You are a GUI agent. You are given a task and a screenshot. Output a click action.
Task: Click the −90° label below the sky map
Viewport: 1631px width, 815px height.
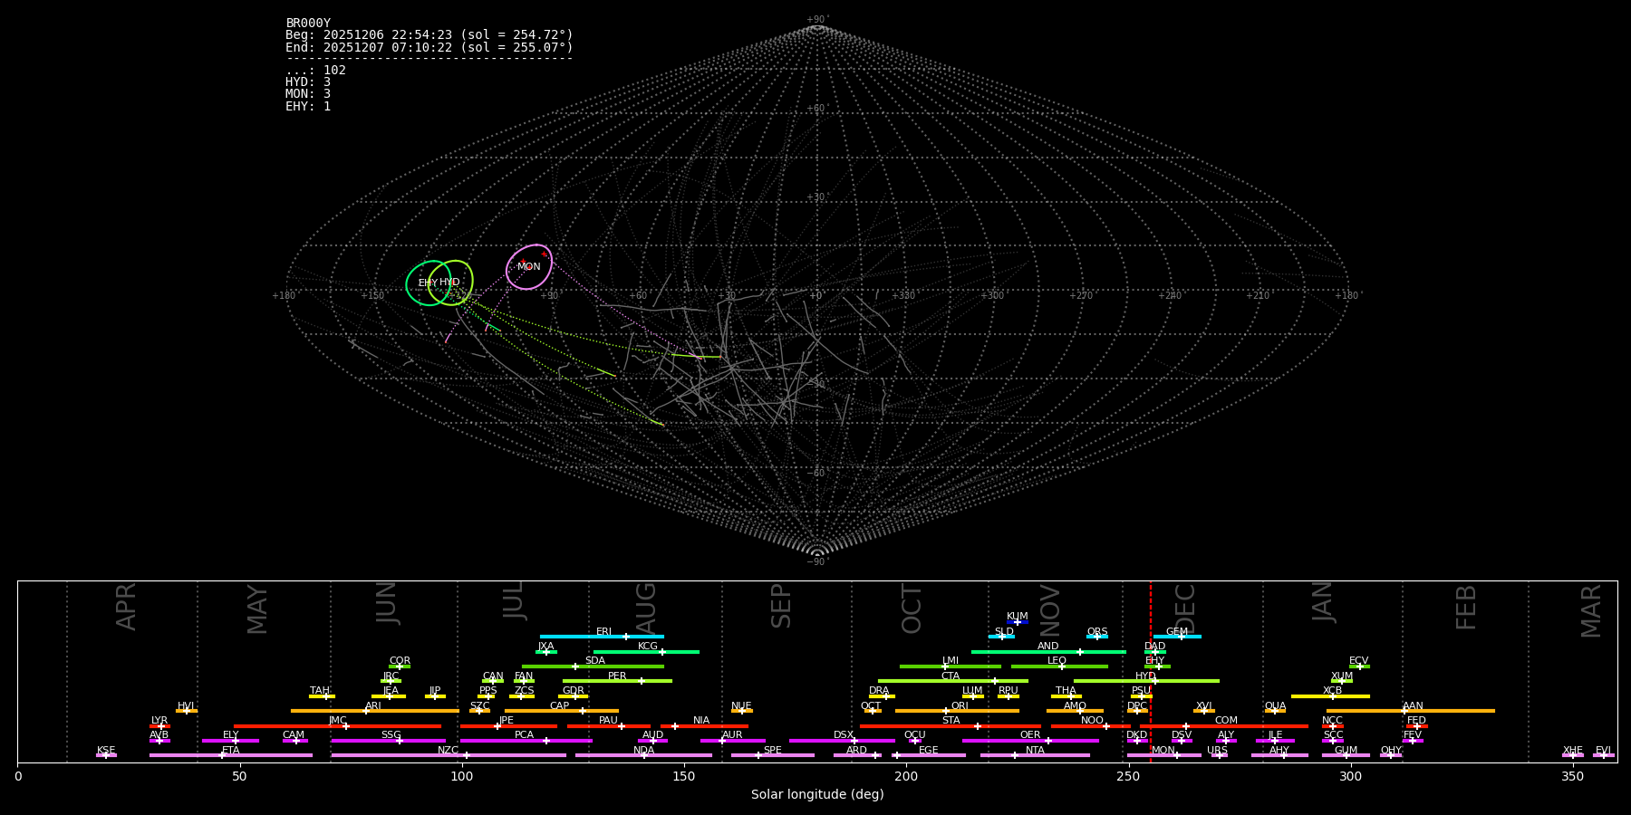click(817, 562)
